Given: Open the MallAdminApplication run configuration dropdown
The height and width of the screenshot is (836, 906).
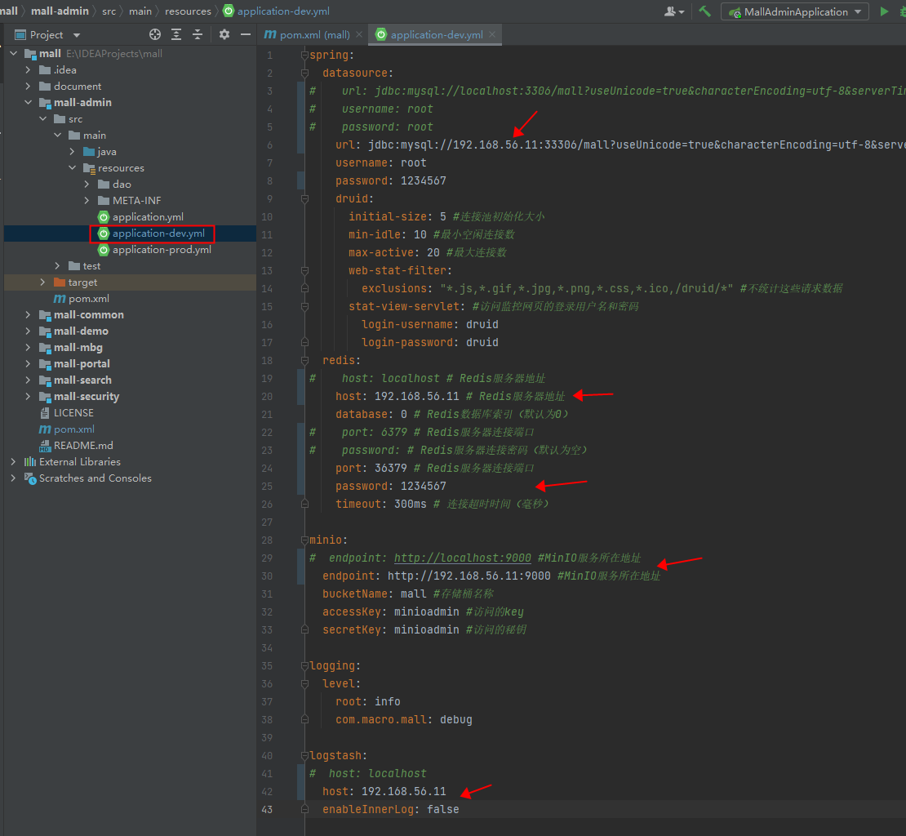Looking at the screenshot, I should [x=858, y=12].
